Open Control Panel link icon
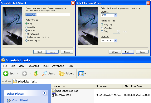This screenshot has height=103, width=151. coord(9,100)
